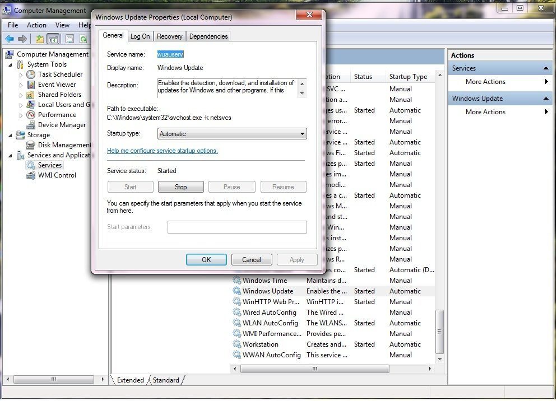Click the description box scroll down arrow

[302, 94]
